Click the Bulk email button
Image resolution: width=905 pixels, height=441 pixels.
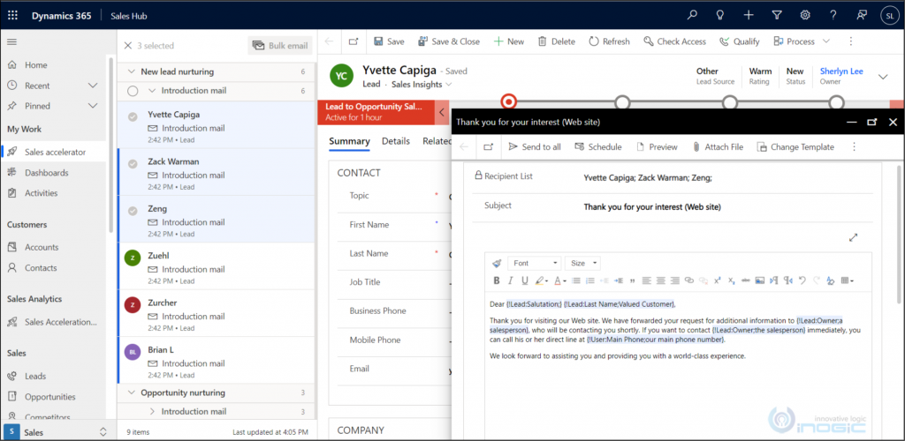(x=280, y=46)
